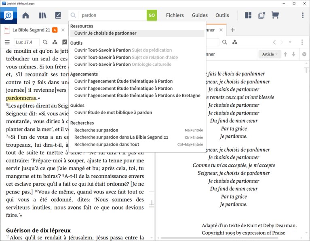Click the right panel horizontal scrollbar
The image size is (310, 241).
(219, 238)
